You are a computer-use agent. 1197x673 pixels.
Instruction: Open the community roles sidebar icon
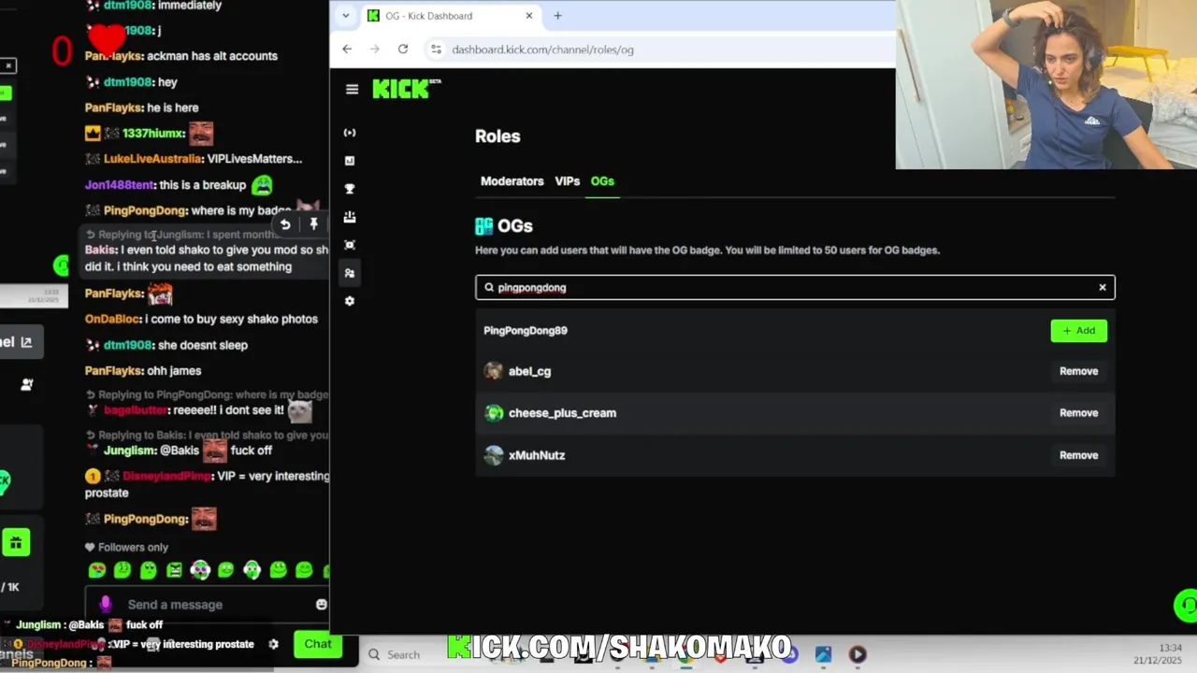[350, 273]
